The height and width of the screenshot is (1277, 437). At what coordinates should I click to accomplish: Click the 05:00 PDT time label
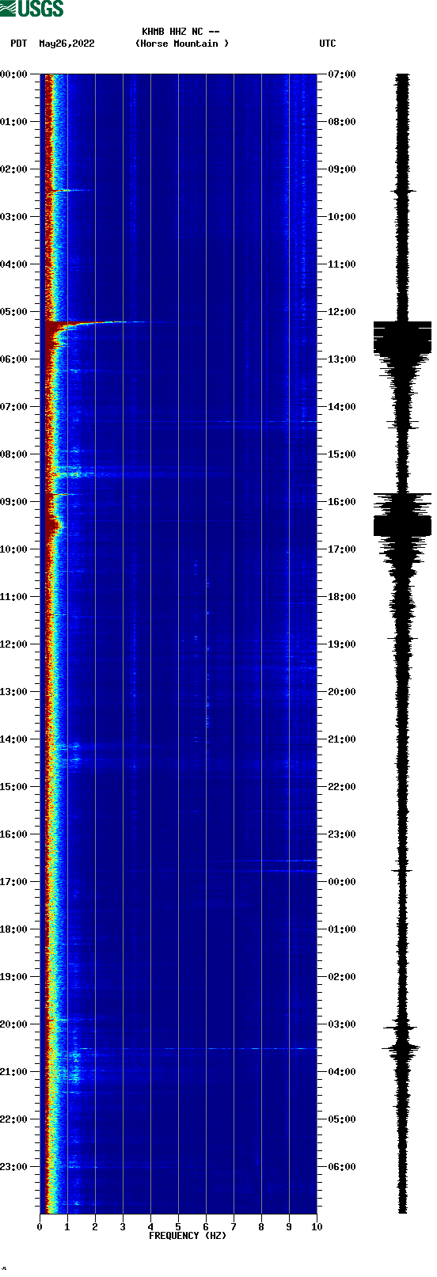(x=14, y=312)
